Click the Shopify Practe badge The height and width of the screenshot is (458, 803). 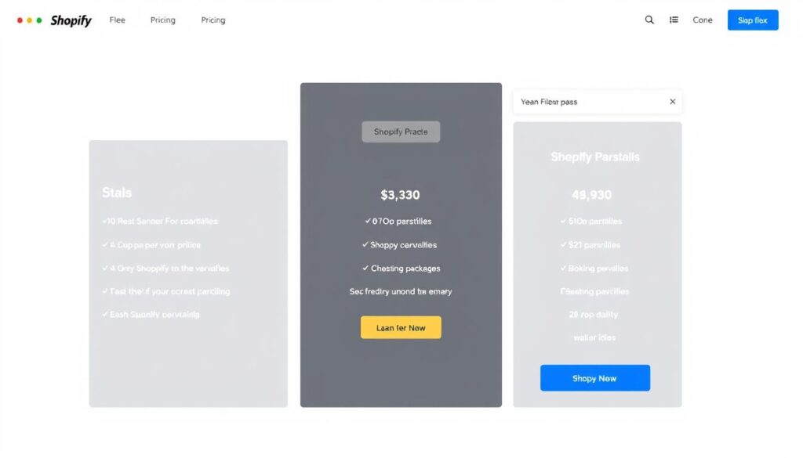[401, 132]
